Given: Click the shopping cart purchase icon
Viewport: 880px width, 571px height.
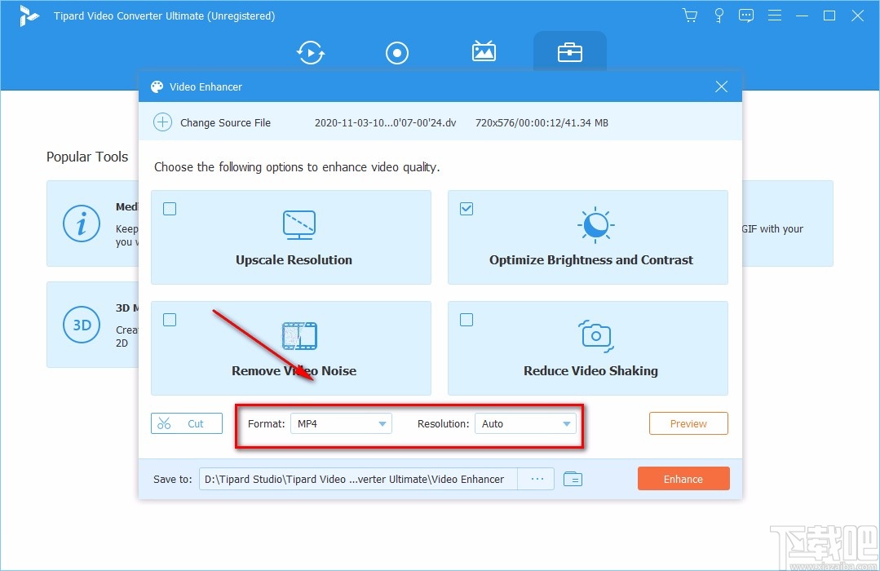Looking at the screenshot, I should [x=690, y=15].
